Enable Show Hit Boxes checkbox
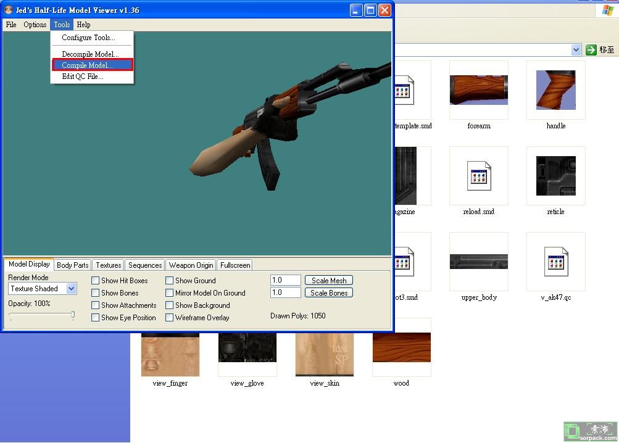619x443 pixels. click(x=95, y=280)
